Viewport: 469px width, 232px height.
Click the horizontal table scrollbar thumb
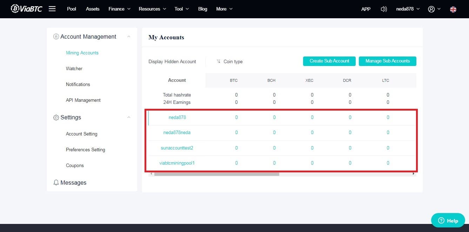click(x=216, y=174)
